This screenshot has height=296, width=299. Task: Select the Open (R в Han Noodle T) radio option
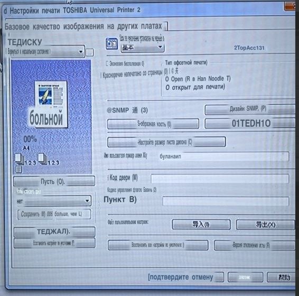167,79
